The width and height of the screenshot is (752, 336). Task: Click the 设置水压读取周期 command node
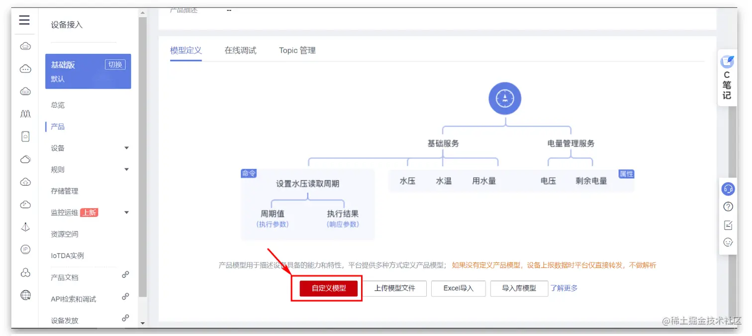pyautogui.click(x=308, y=184)
